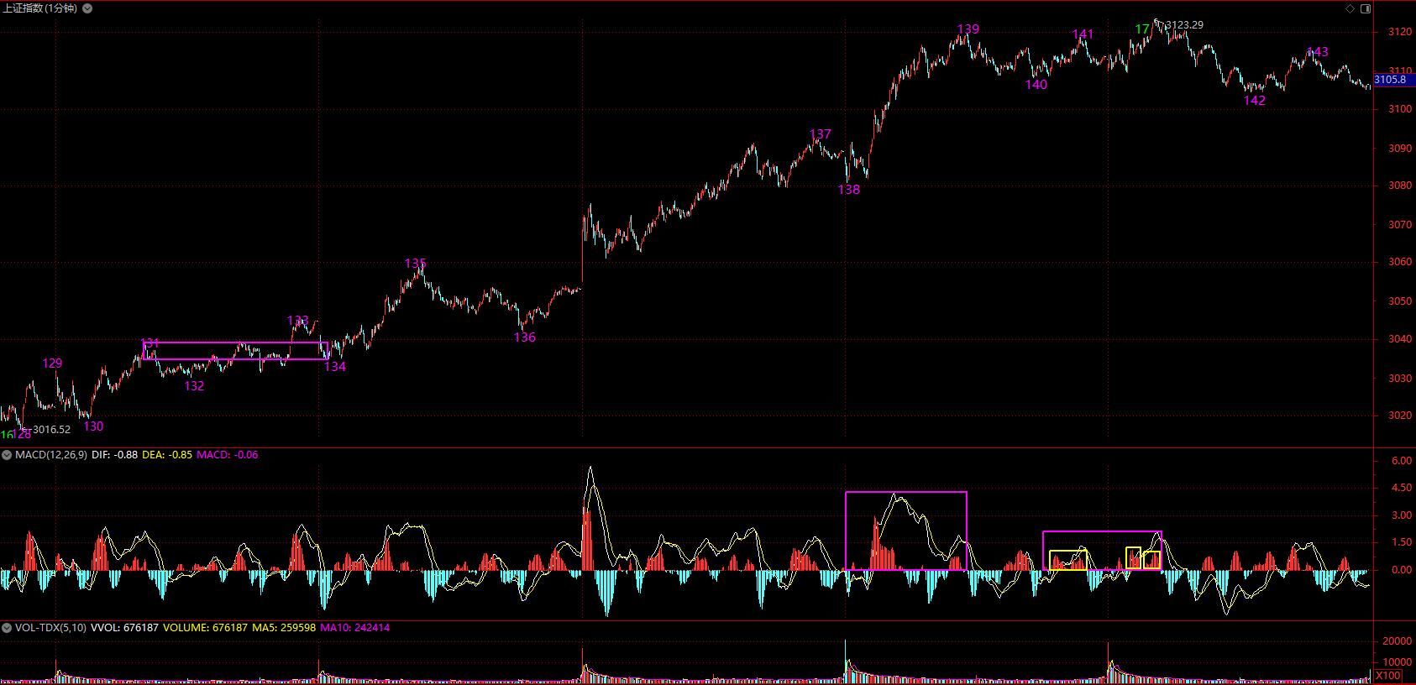Select the DIF: -0.88 value

[x=114, y=455]
